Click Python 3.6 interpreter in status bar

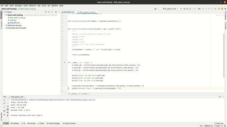tap(209, 126)
